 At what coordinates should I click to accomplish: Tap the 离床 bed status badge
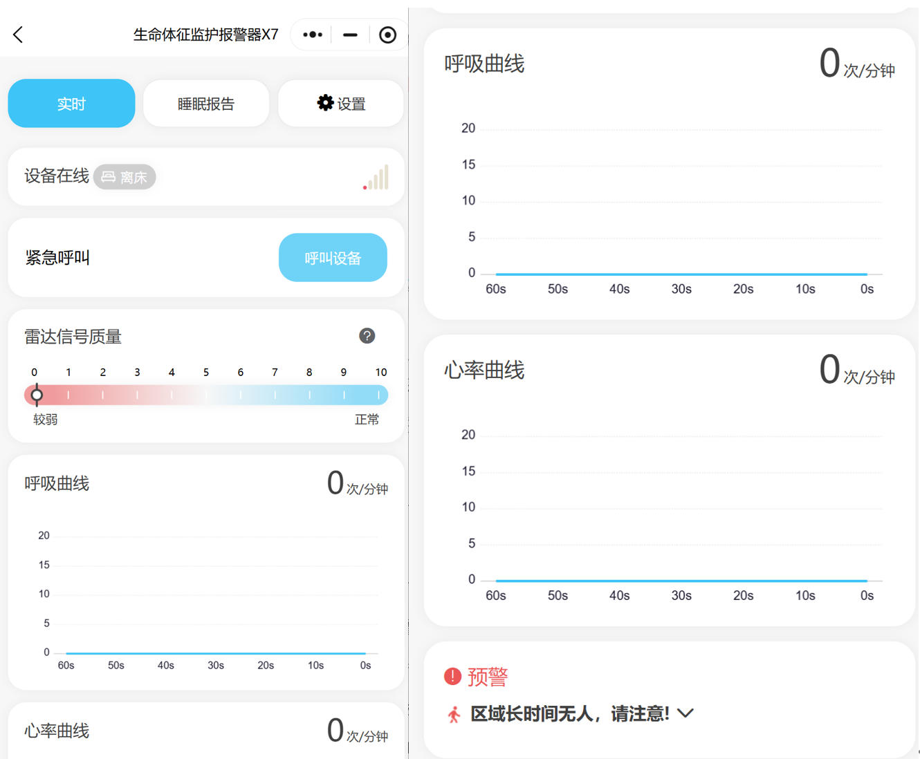point(125,177)
